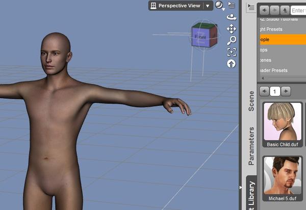
Task: Switch to the Scene tab
Action: click(x=251, y=101)
